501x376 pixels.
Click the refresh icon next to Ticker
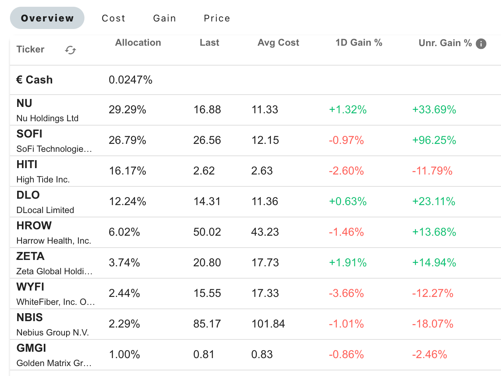tap(70, 50)
